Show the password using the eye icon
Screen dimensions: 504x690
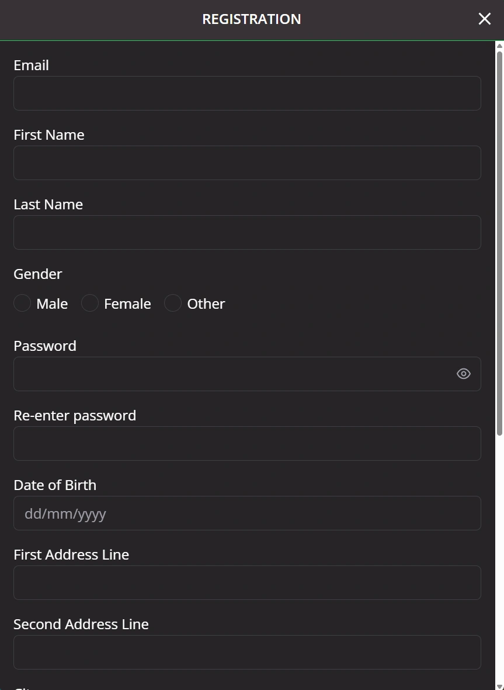[463, 373]
